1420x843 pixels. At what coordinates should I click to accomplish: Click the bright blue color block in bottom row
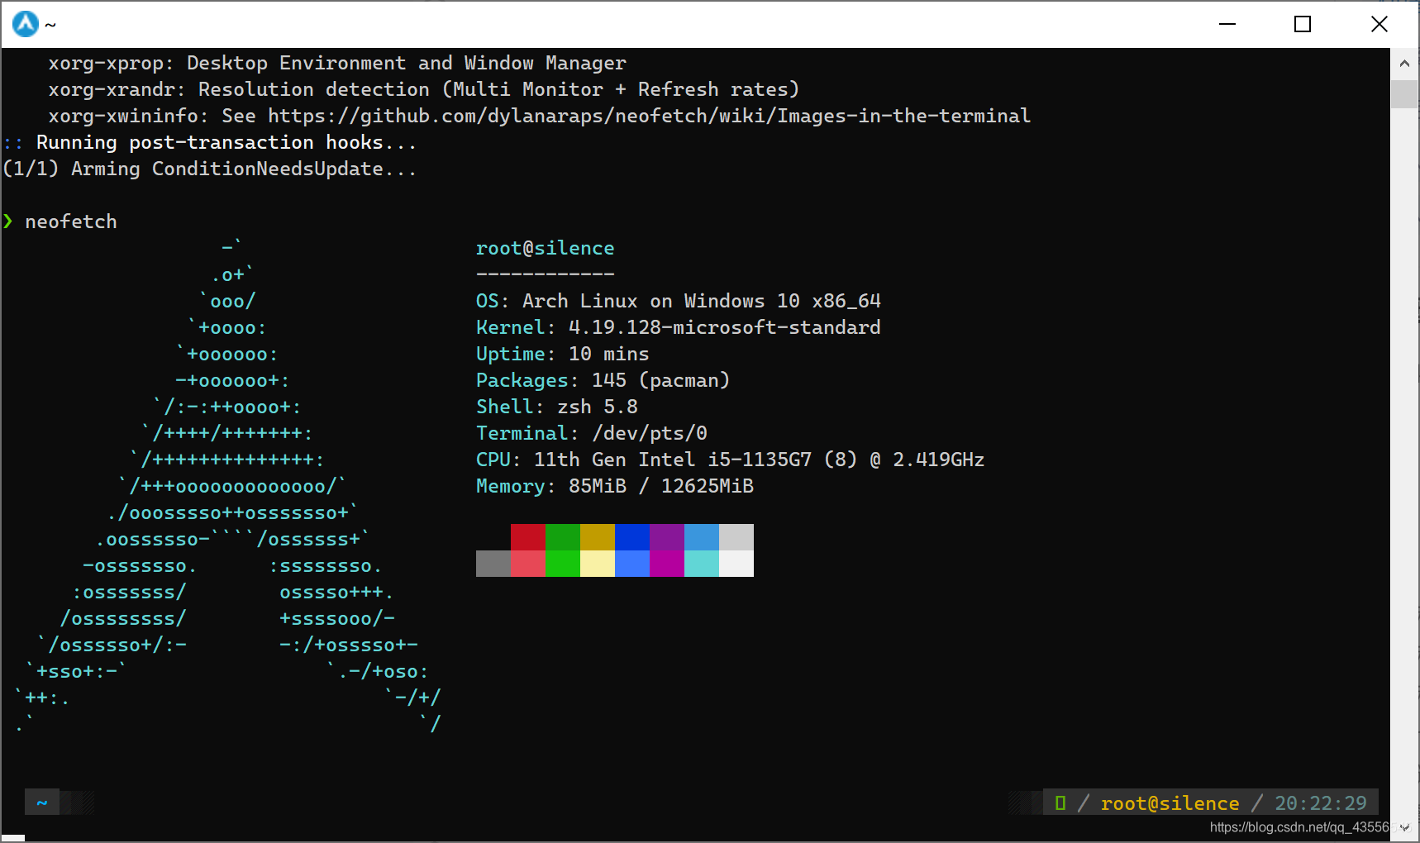click(632, 564)
